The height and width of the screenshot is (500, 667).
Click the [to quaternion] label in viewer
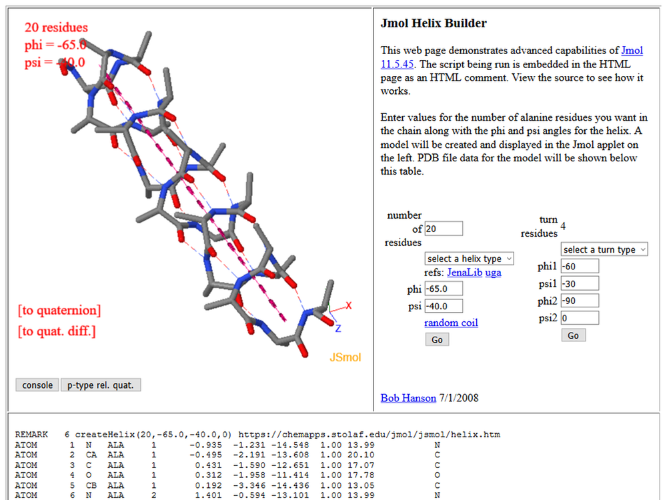click(59, 311)
